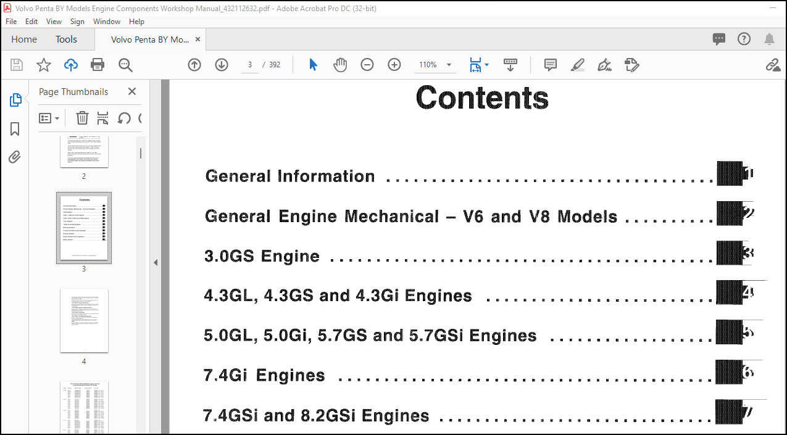Upload the file via the cloud icon

(x=71, y=65)
